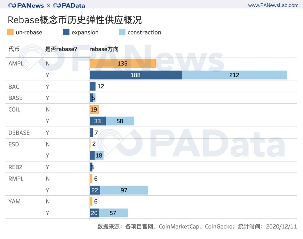Select the BAC expansion bar
Image resolution: width=303 pixels, height=239 pixels.
click(92, 86)
